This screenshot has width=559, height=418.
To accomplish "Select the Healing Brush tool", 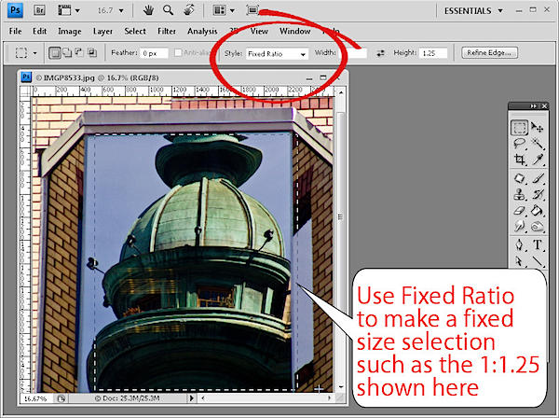I will coord(519,178).
